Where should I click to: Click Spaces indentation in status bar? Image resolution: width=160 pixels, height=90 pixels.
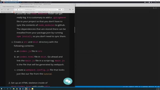coord(131,87)
